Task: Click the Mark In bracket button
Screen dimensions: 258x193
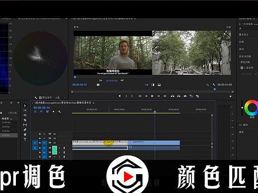Action: (x=126, y=96)
